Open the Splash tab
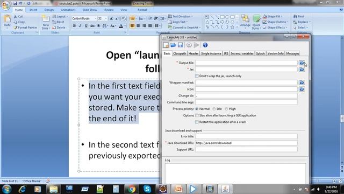 point(260,54)
